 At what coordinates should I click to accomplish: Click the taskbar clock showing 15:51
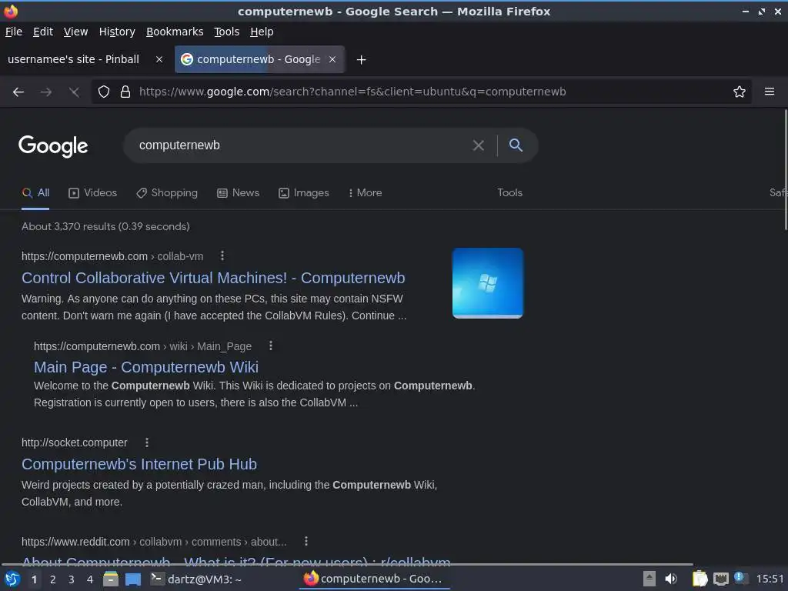(770, 579)
